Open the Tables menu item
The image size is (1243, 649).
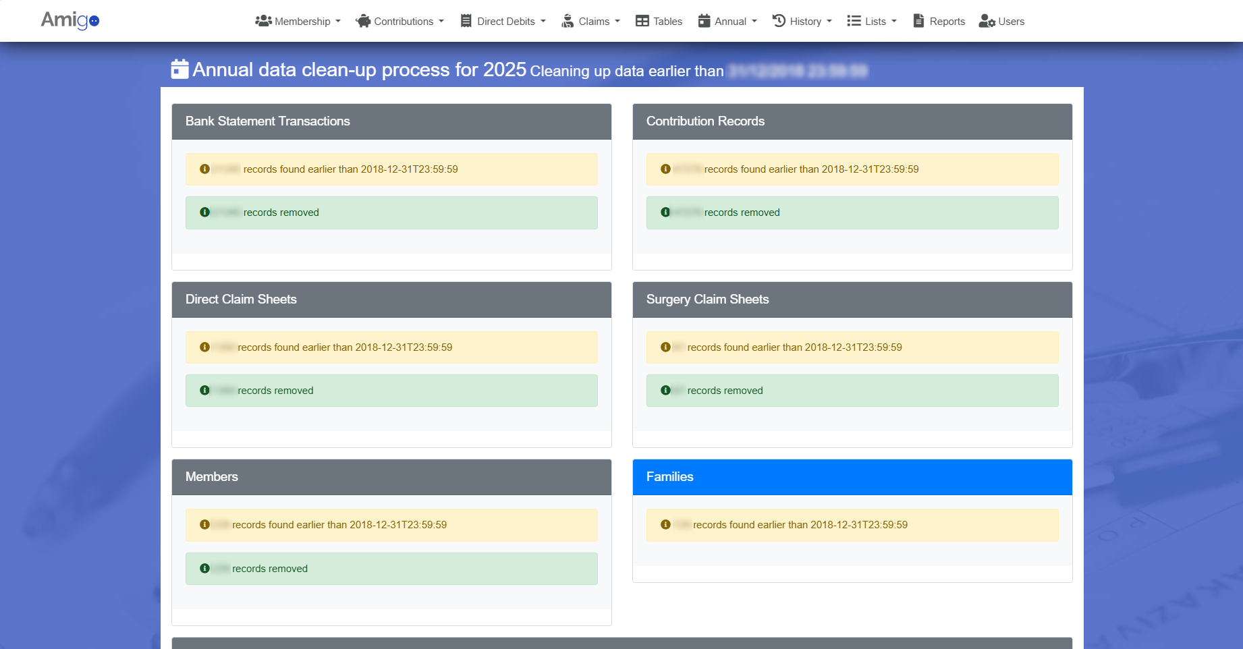[659, 21]
